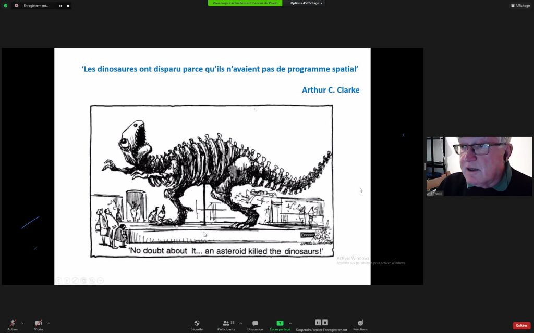Viewport: 534px width, 333px height.
Task: Click the cartoon caption about the asteroid
Action: click(225, 251)
